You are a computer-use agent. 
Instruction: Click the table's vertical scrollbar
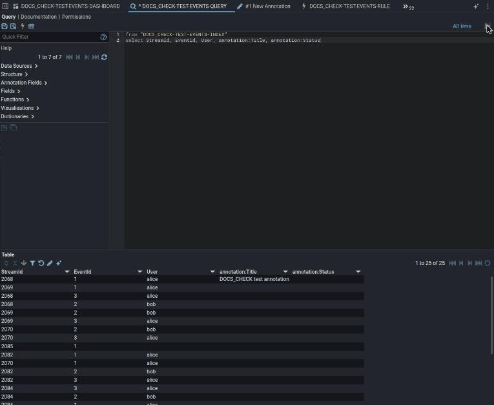(x=492, y=315)
